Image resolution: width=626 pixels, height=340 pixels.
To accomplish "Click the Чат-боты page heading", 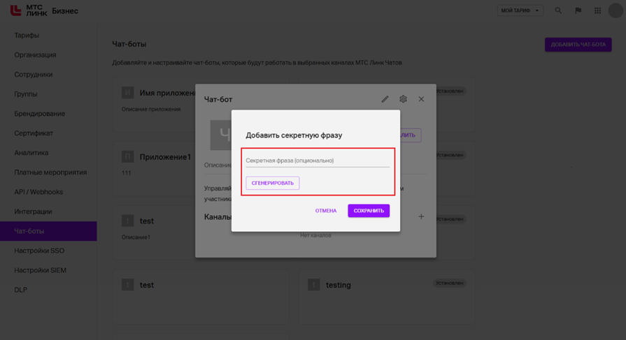I will (x=129, y=44).
